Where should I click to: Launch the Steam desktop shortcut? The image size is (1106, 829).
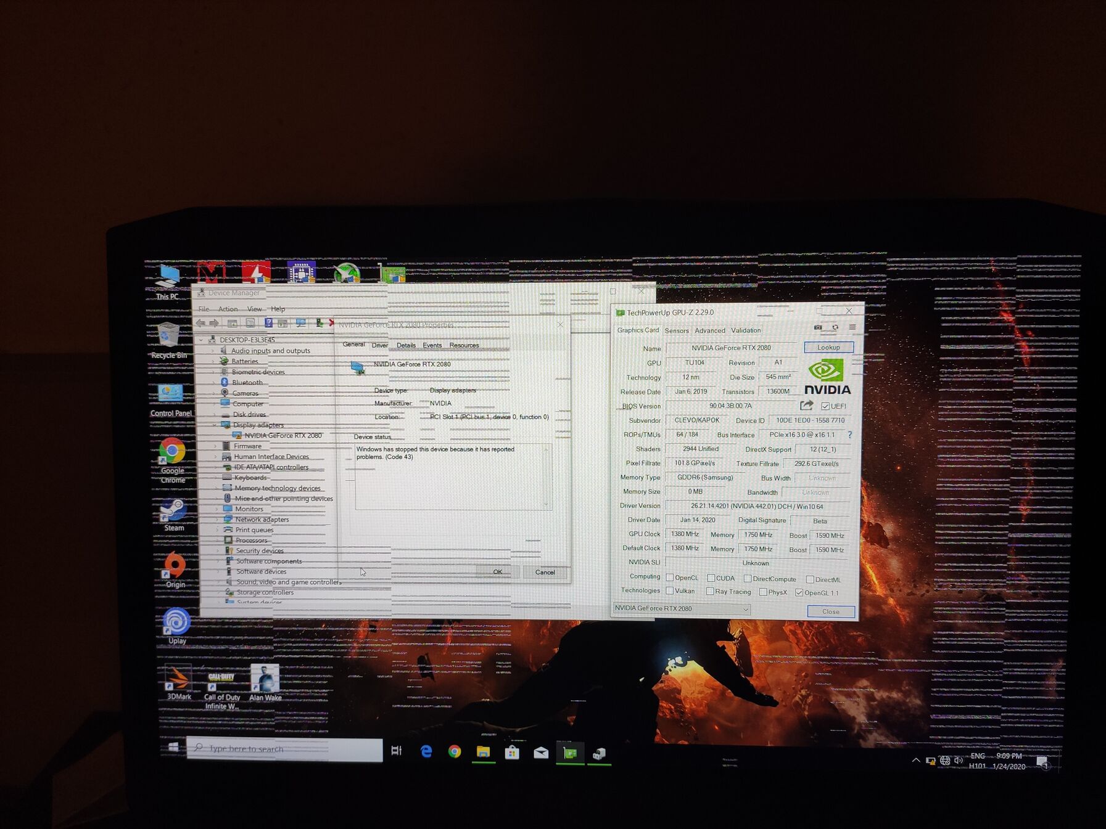(x=173, y=515)
